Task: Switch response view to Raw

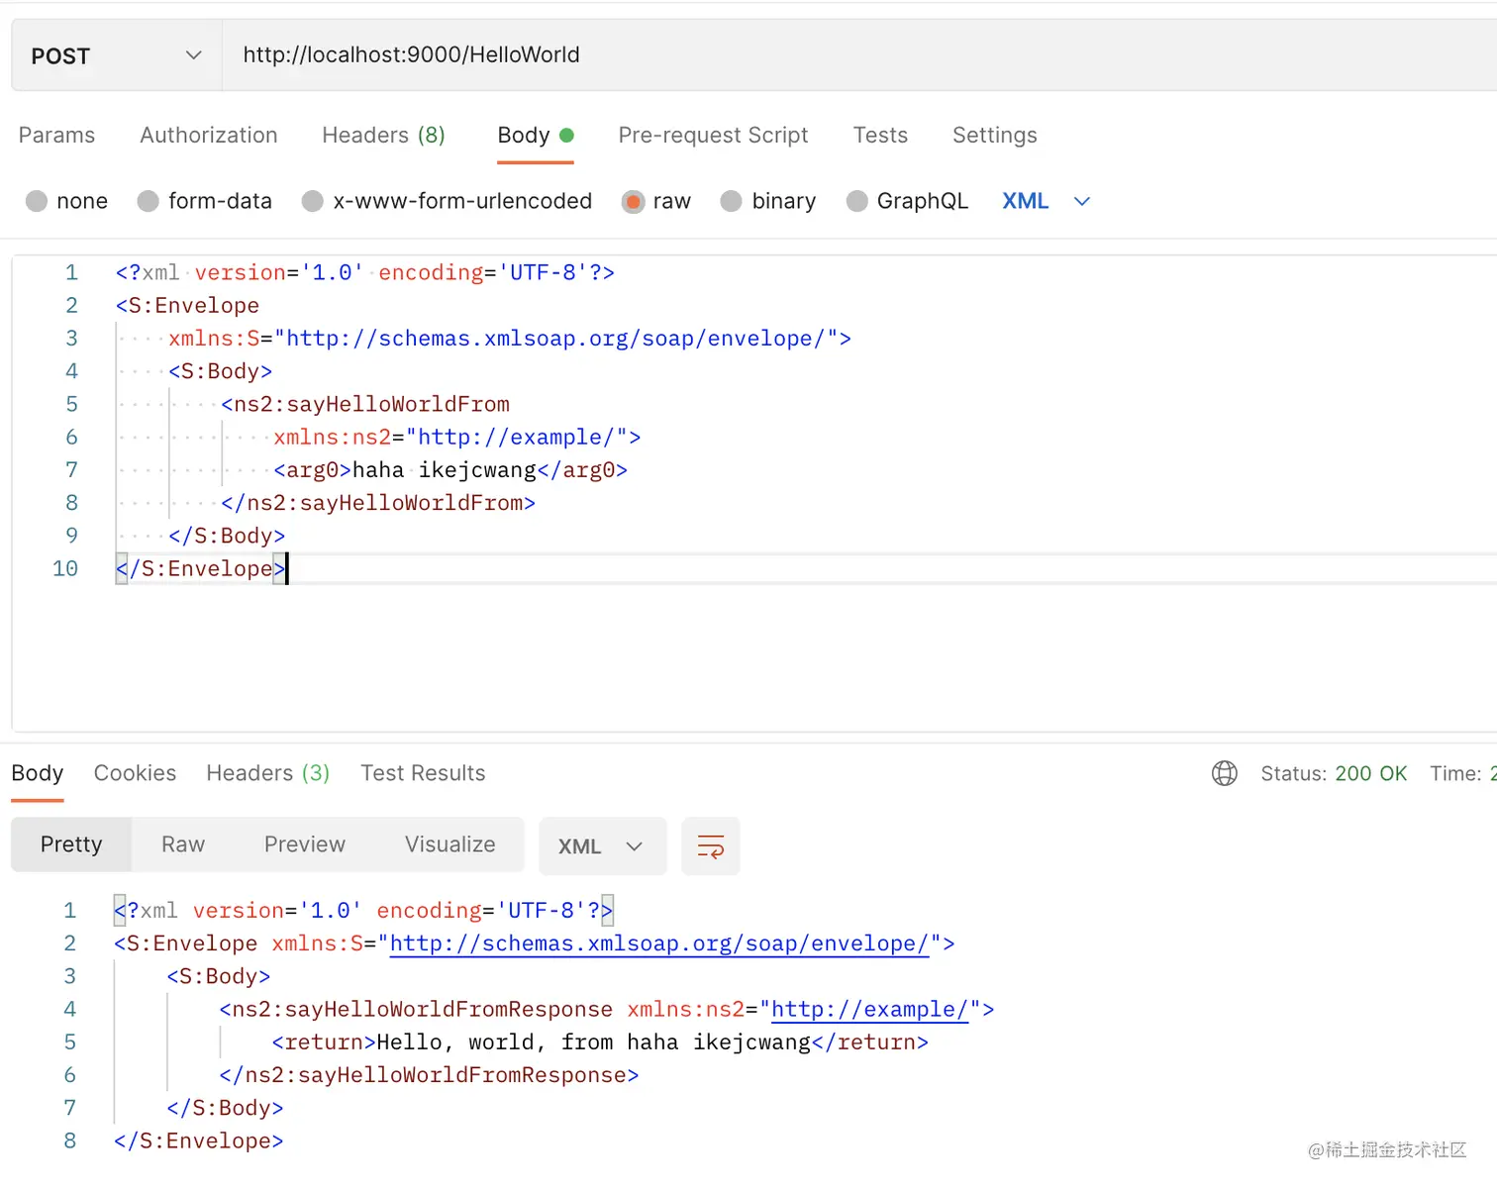Action: point(183,844)
